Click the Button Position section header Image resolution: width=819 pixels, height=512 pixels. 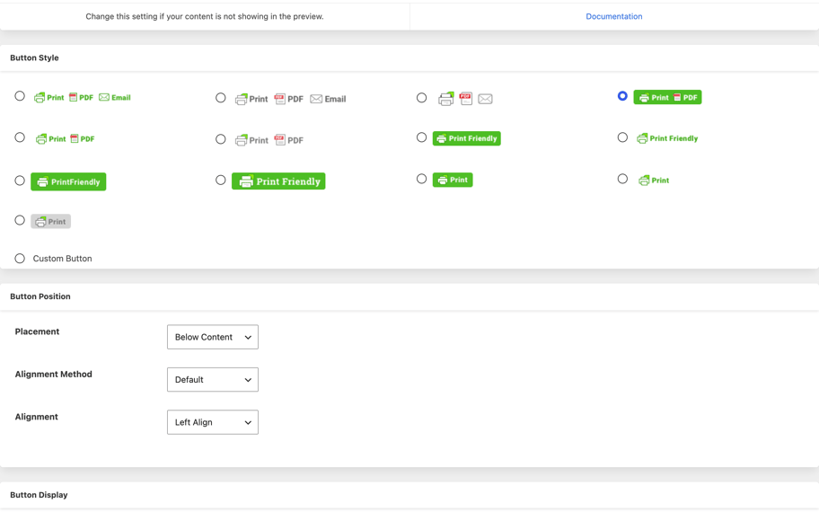[40, 296]
